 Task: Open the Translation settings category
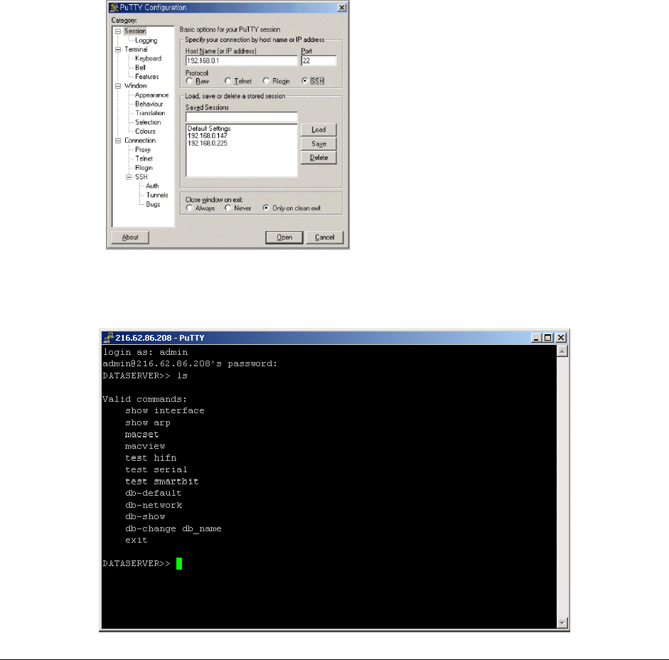pos(150,113)
